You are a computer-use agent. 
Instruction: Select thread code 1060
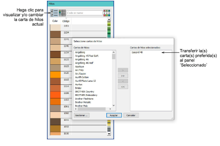66,113
